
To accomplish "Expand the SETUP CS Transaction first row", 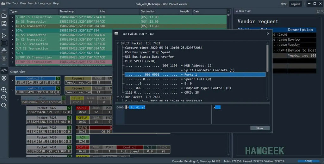I will [x=12, y=17].
